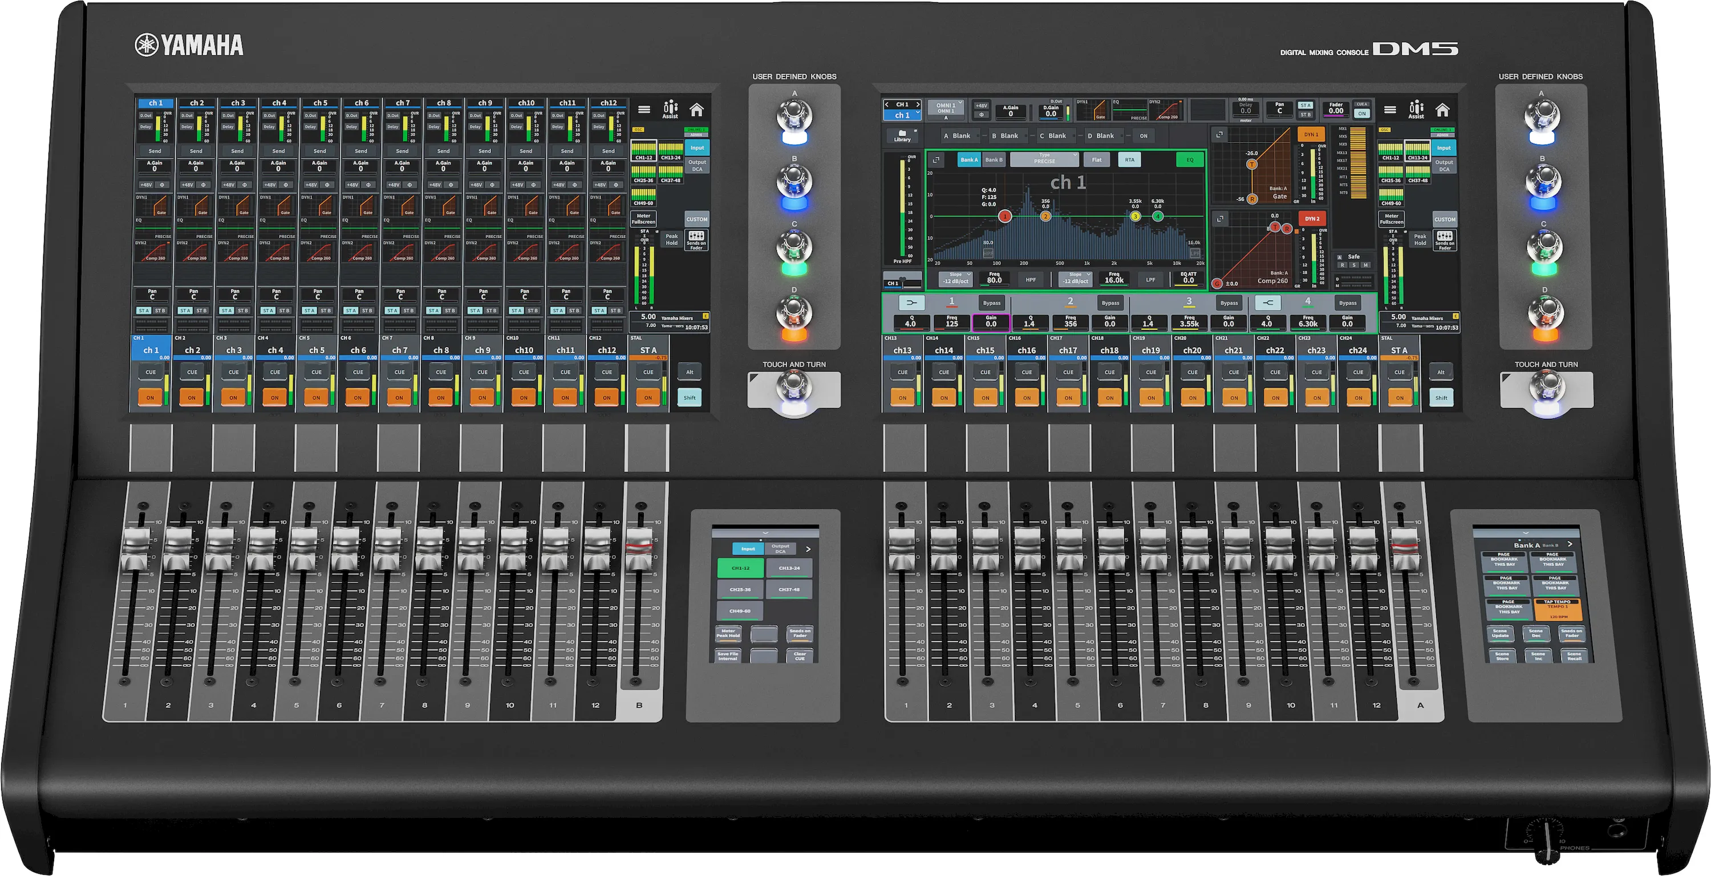The image size is (1711, 876).
Task: Pop out the EQ graph with its expand icon
Action: [936, 160]
